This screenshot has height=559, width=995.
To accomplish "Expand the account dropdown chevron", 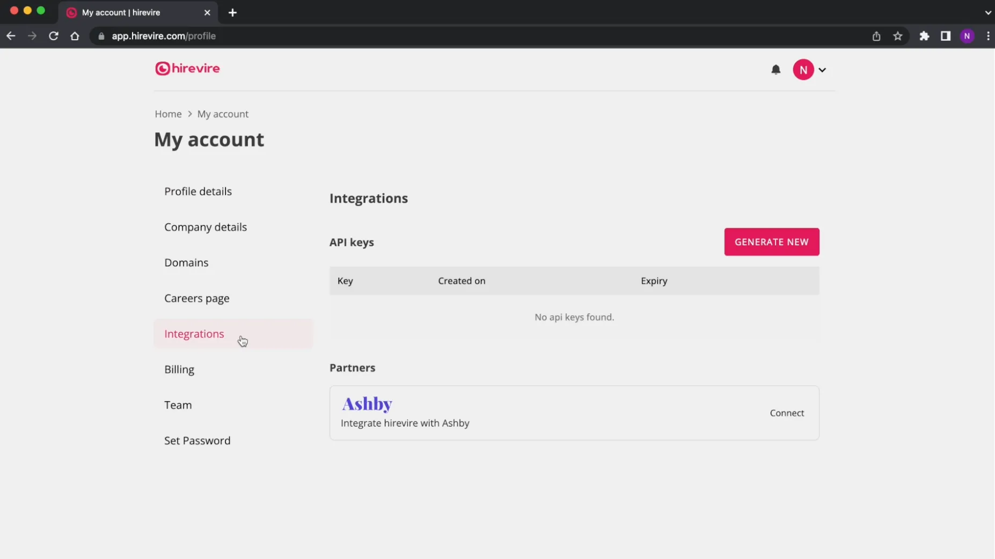I will (822, 70).
